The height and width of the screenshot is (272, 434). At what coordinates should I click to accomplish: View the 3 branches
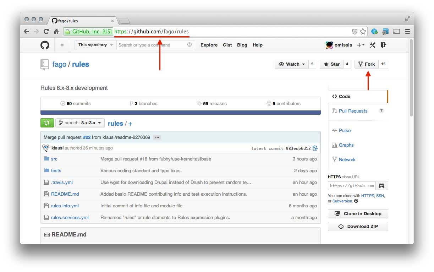coord(143,104)
